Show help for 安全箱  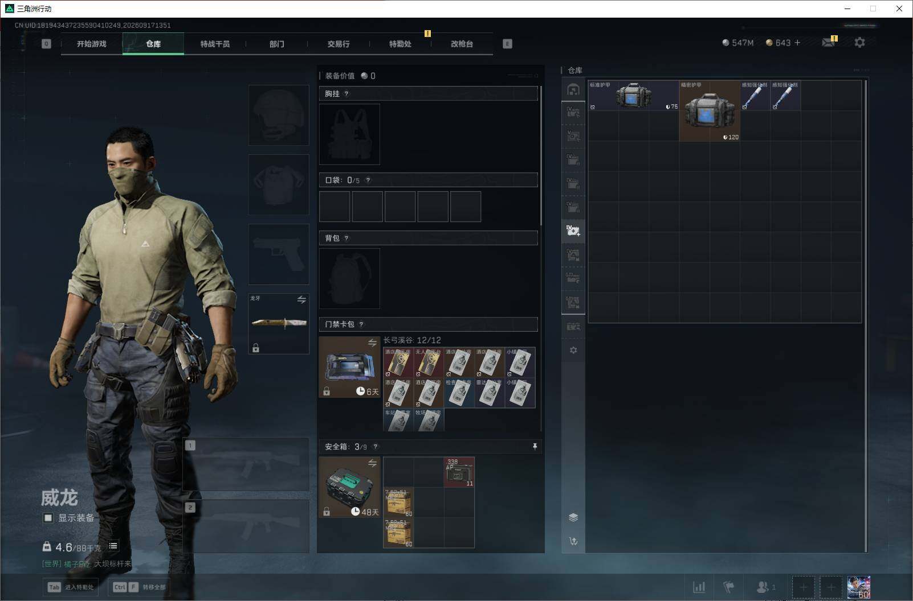pyautogui.click(x=375, y=447)
